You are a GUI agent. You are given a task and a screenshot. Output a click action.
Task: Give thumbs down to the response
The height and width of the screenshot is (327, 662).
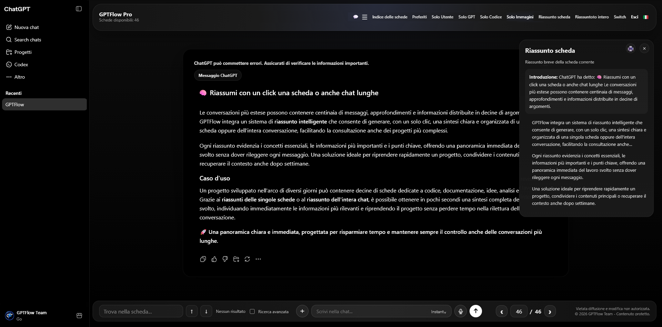[225, 259]
